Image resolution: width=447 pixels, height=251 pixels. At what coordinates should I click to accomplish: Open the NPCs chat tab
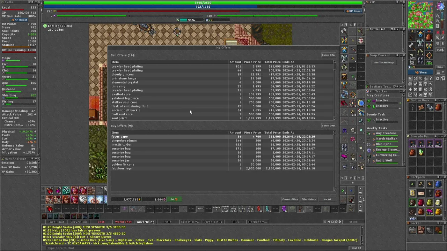(235, 222)
